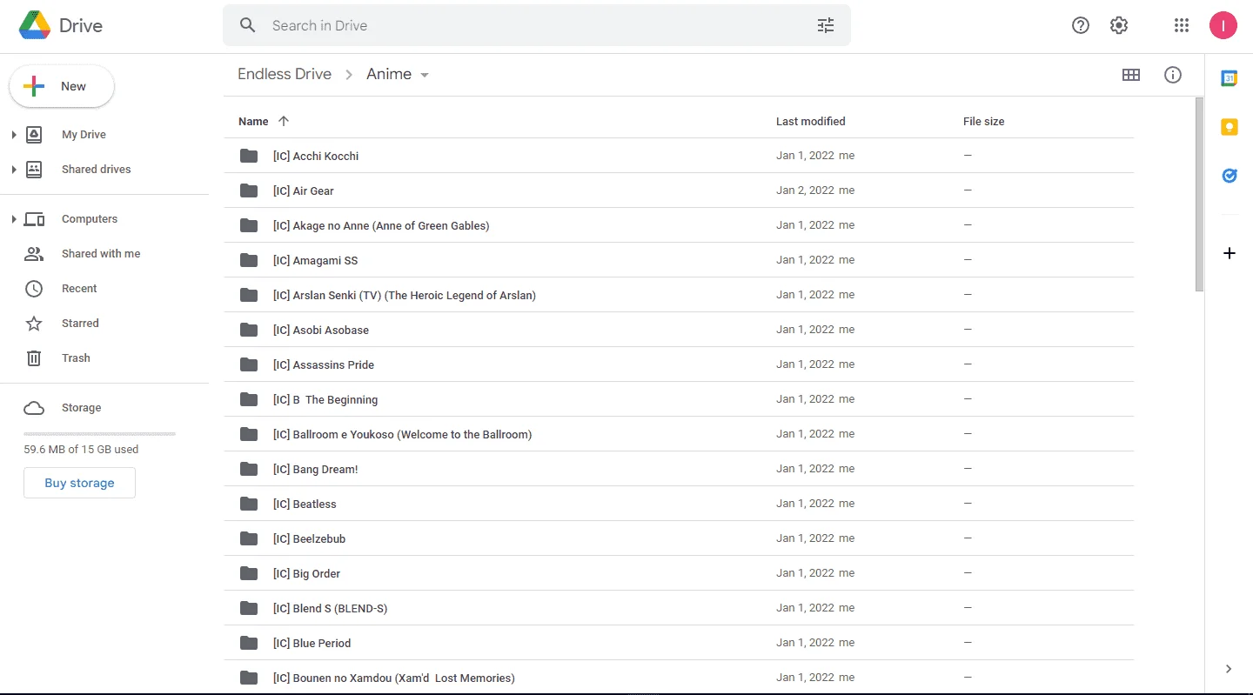Open Shared drives in the sidebar
The image size is (1253, 695).
(x=97, y=170)
